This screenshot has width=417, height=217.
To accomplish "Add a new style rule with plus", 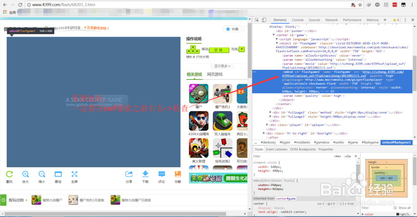I will [356, 156].
